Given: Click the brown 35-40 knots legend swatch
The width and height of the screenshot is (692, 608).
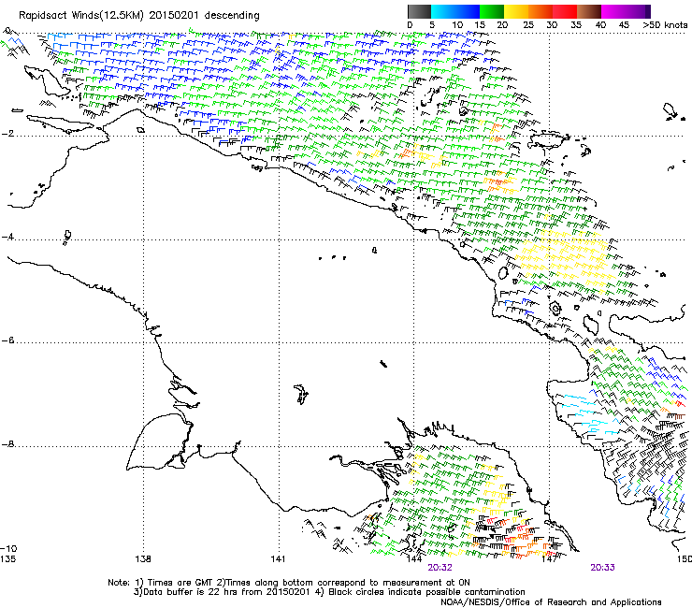Looking at the screenshot, I should pos(589,11).
